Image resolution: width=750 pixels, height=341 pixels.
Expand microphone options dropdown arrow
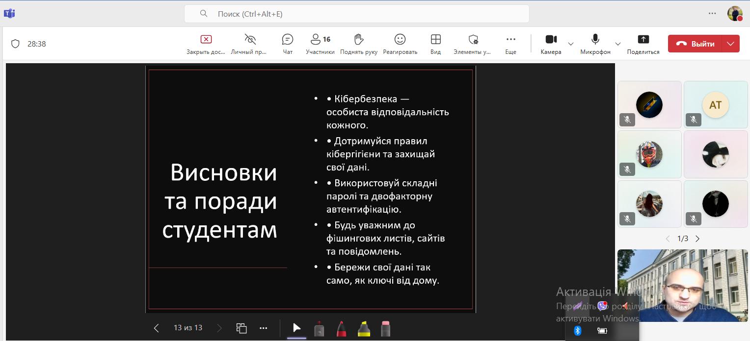pos(618,44)
